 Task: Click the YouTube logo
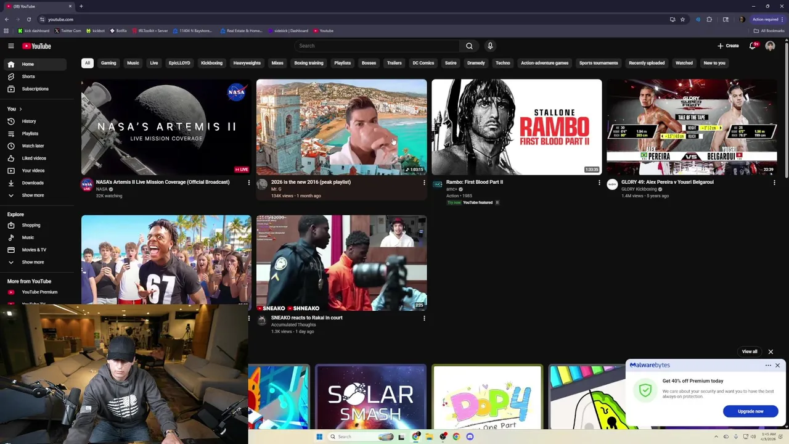tap(36, 46)
